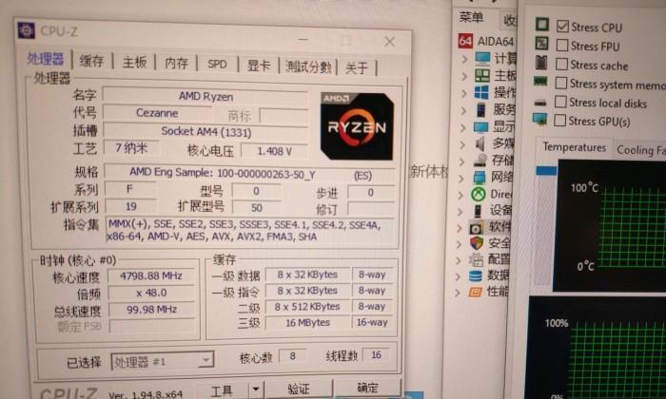Select the 处理器 tab in CPU-Z
This screenshot has height=399, width=666.
pyautogui.click(x=46, y=59)
